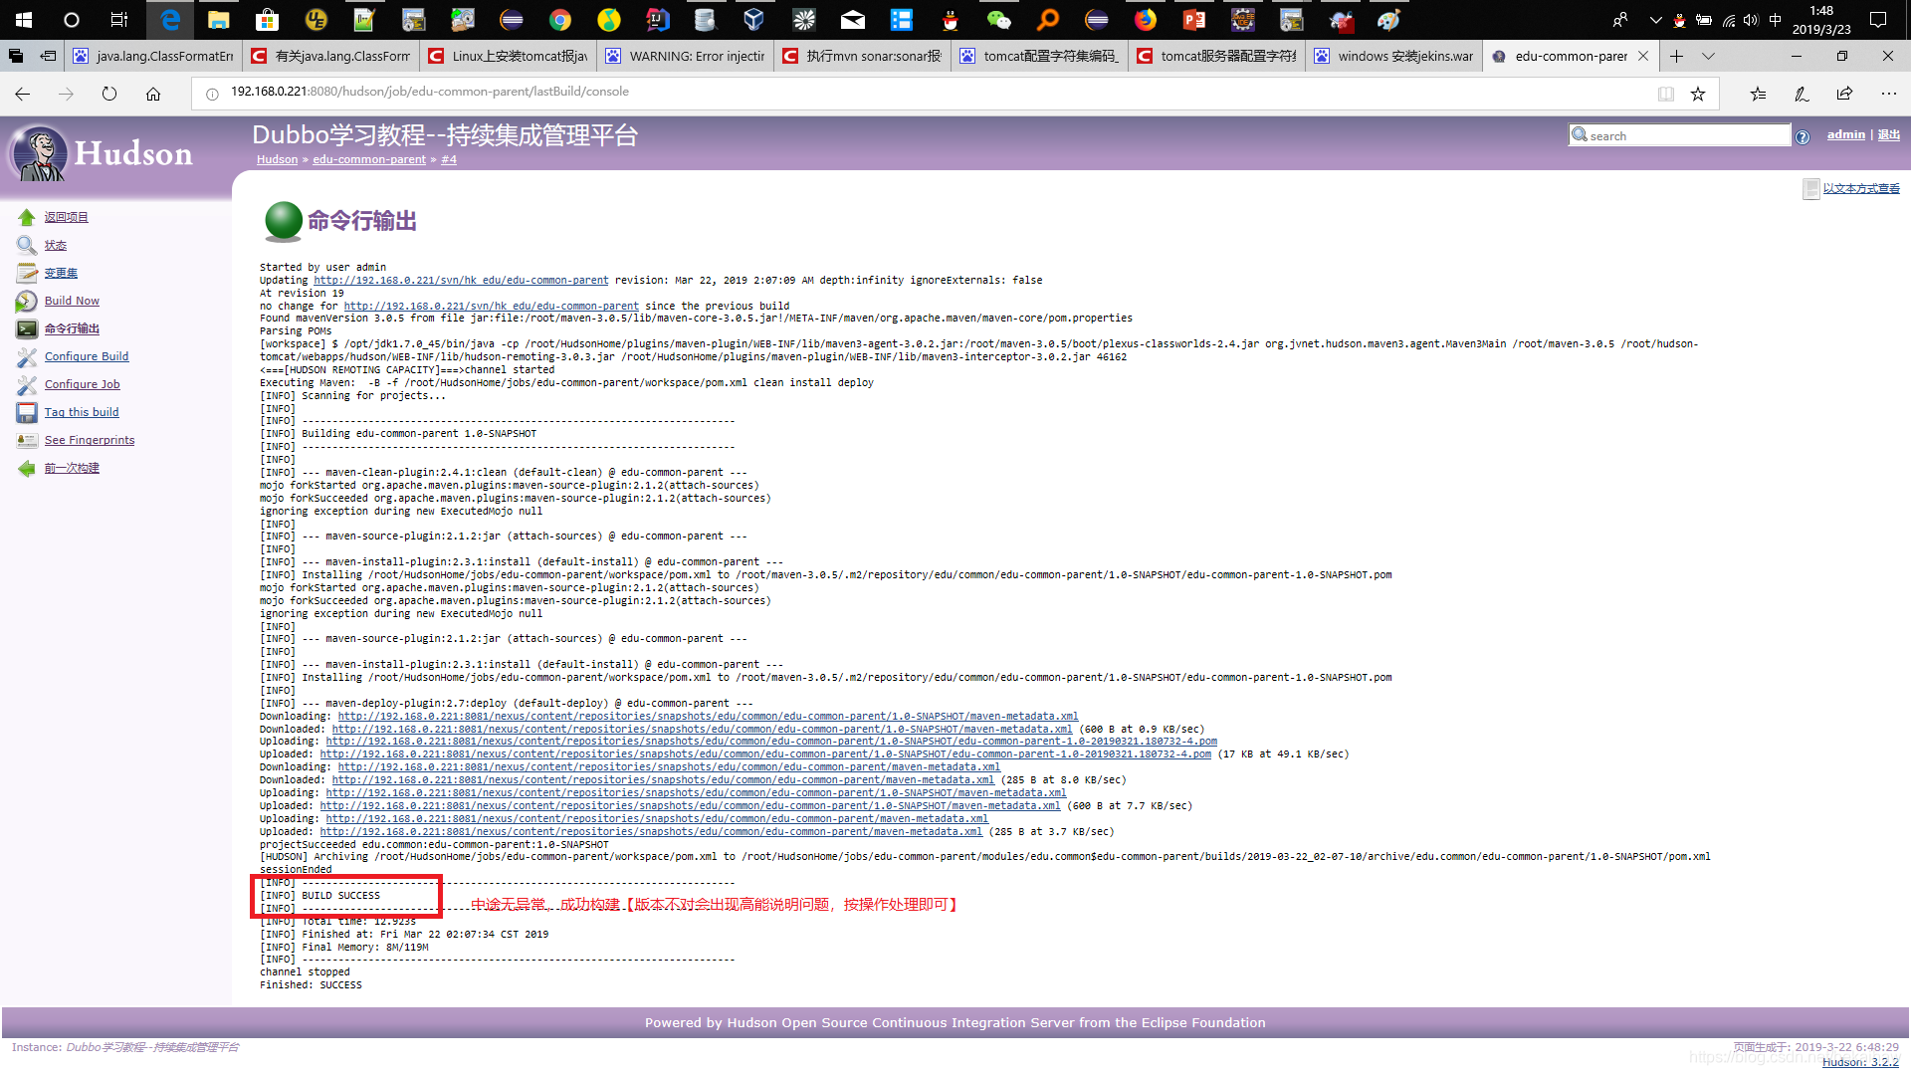Expand hidden system tray icons

[x=1655, y=19]
